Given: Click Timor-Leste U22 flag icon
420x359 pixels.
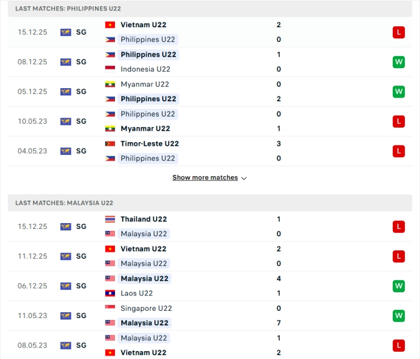Looking at the screenshot, I should click(x=110, y=143).
